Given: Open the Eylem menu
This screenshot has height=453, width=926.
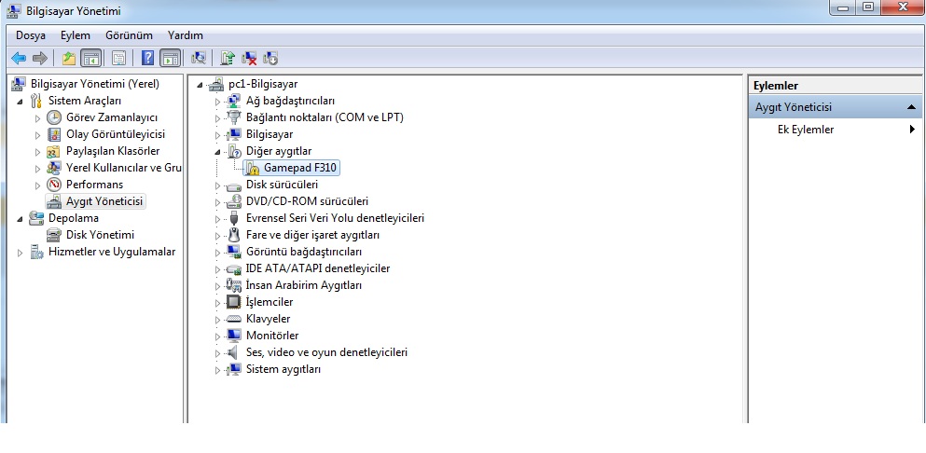Looking at the screenshot, I should (76, 35).
